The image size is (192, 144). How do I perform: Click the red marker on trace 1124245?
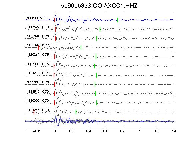(x=34, y=112)
